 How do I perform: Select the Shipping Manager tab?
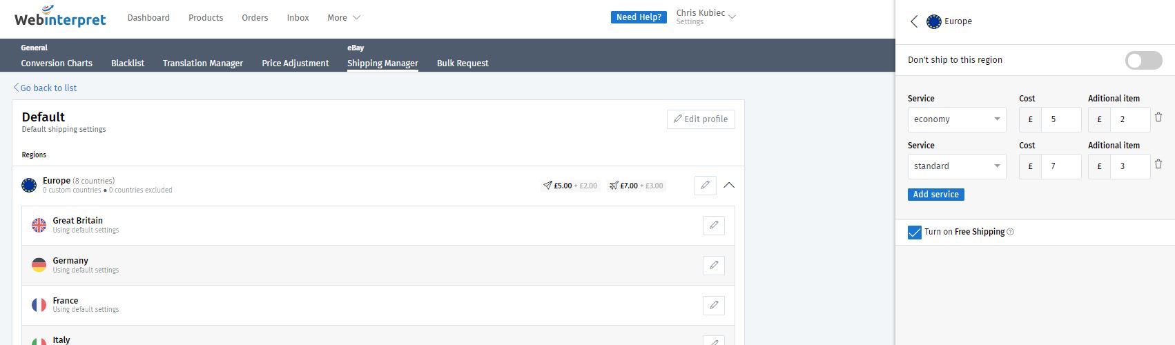[x=382, y=63]
